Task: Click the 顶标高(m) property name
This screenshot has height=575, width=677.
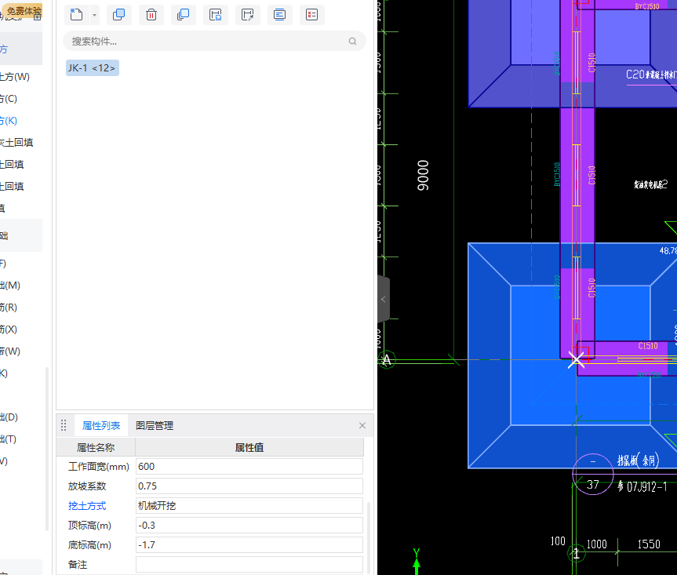Action: (x=89, y=526)
